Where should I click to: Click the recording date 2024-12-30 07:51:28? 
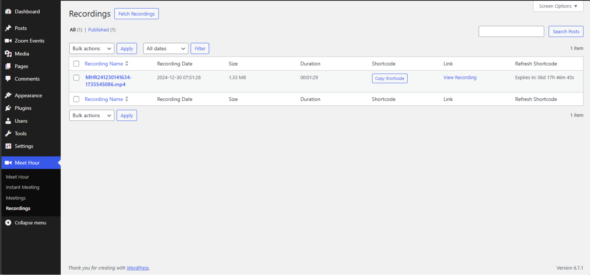click(179, 77)
